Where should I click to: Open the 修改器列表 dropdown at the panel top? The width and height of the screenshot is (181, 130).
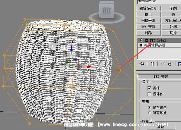coord(159,2)
